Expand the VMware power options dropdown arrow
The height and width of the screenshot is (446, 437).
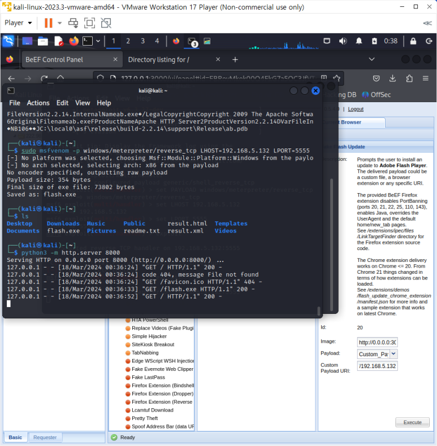click(x=59, y=23)
